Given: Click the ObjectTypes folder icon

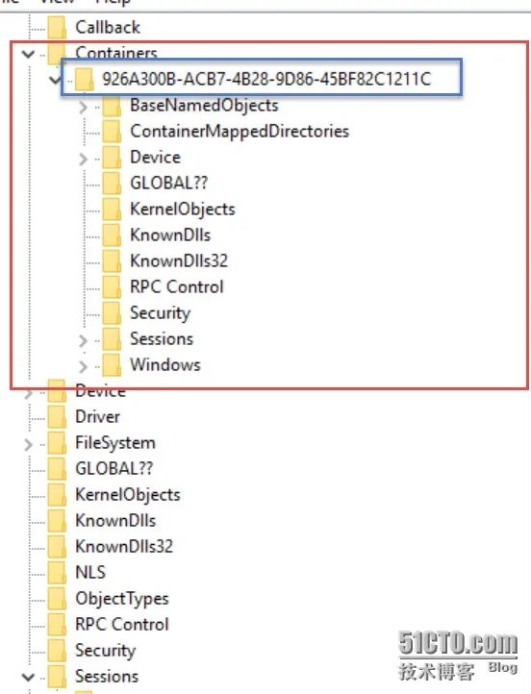Looking at the screenshot, I should [57, 599].
